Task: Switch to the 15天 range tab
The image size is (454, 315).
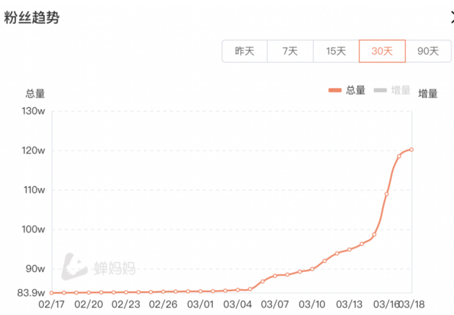Action: click(x=336, y=51)
